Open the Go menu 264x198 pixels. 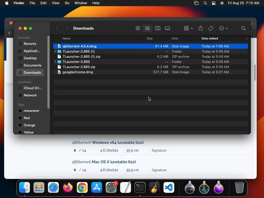pos(67,3)
